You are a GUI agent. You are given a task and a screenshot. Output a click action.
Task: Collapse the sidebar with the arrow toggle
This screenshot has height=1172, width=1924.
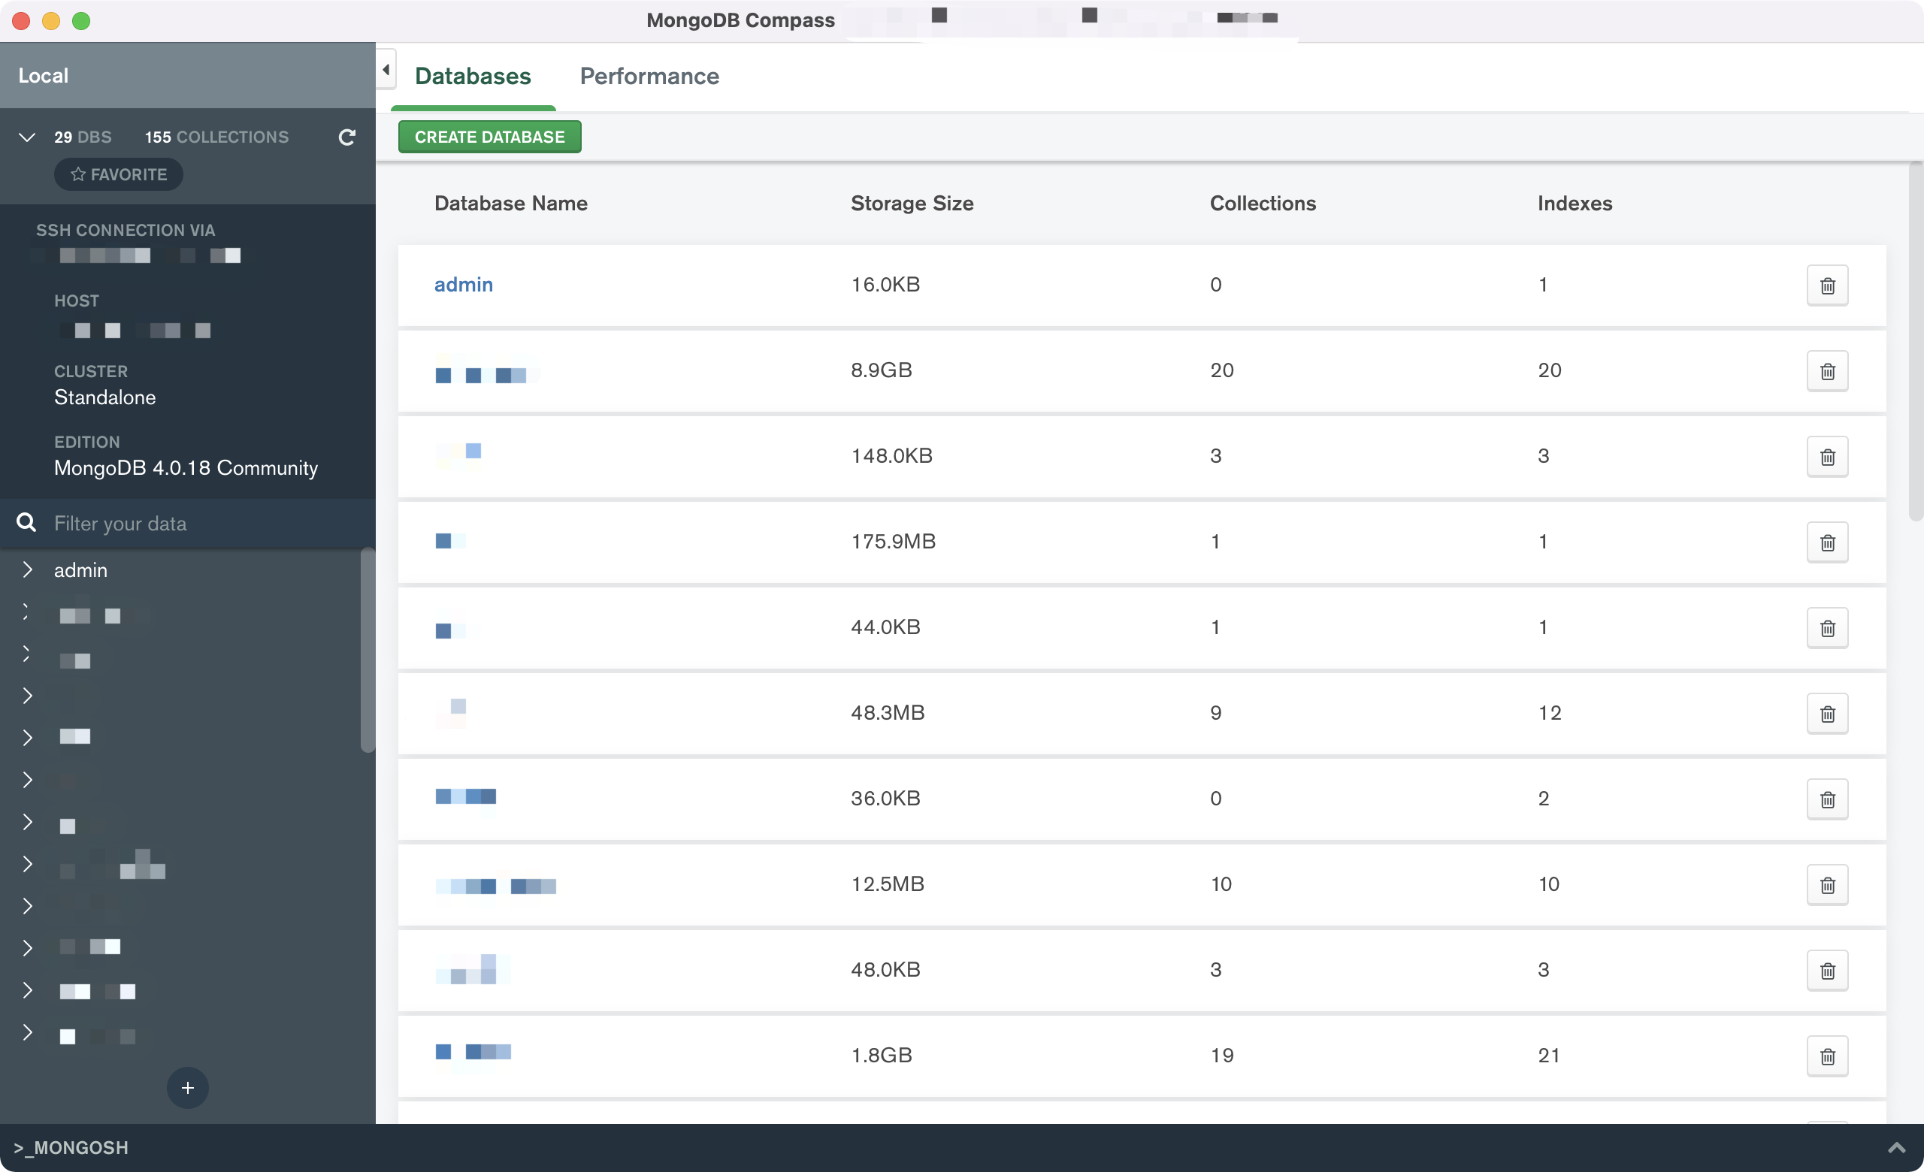pos(386,70)
